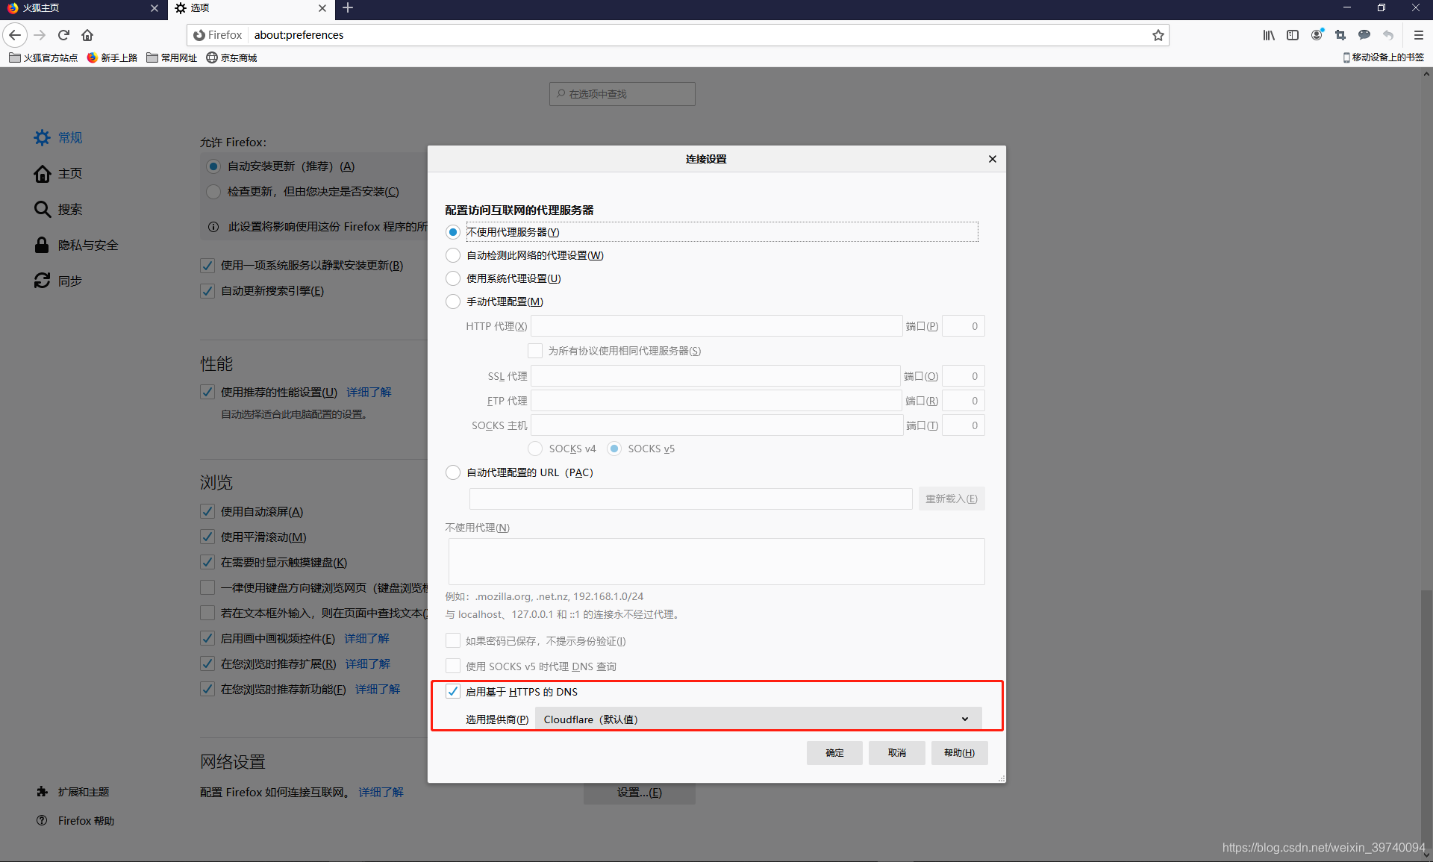
Task: Open the Library icon in toolbar
Action: tap(1268, 35)
